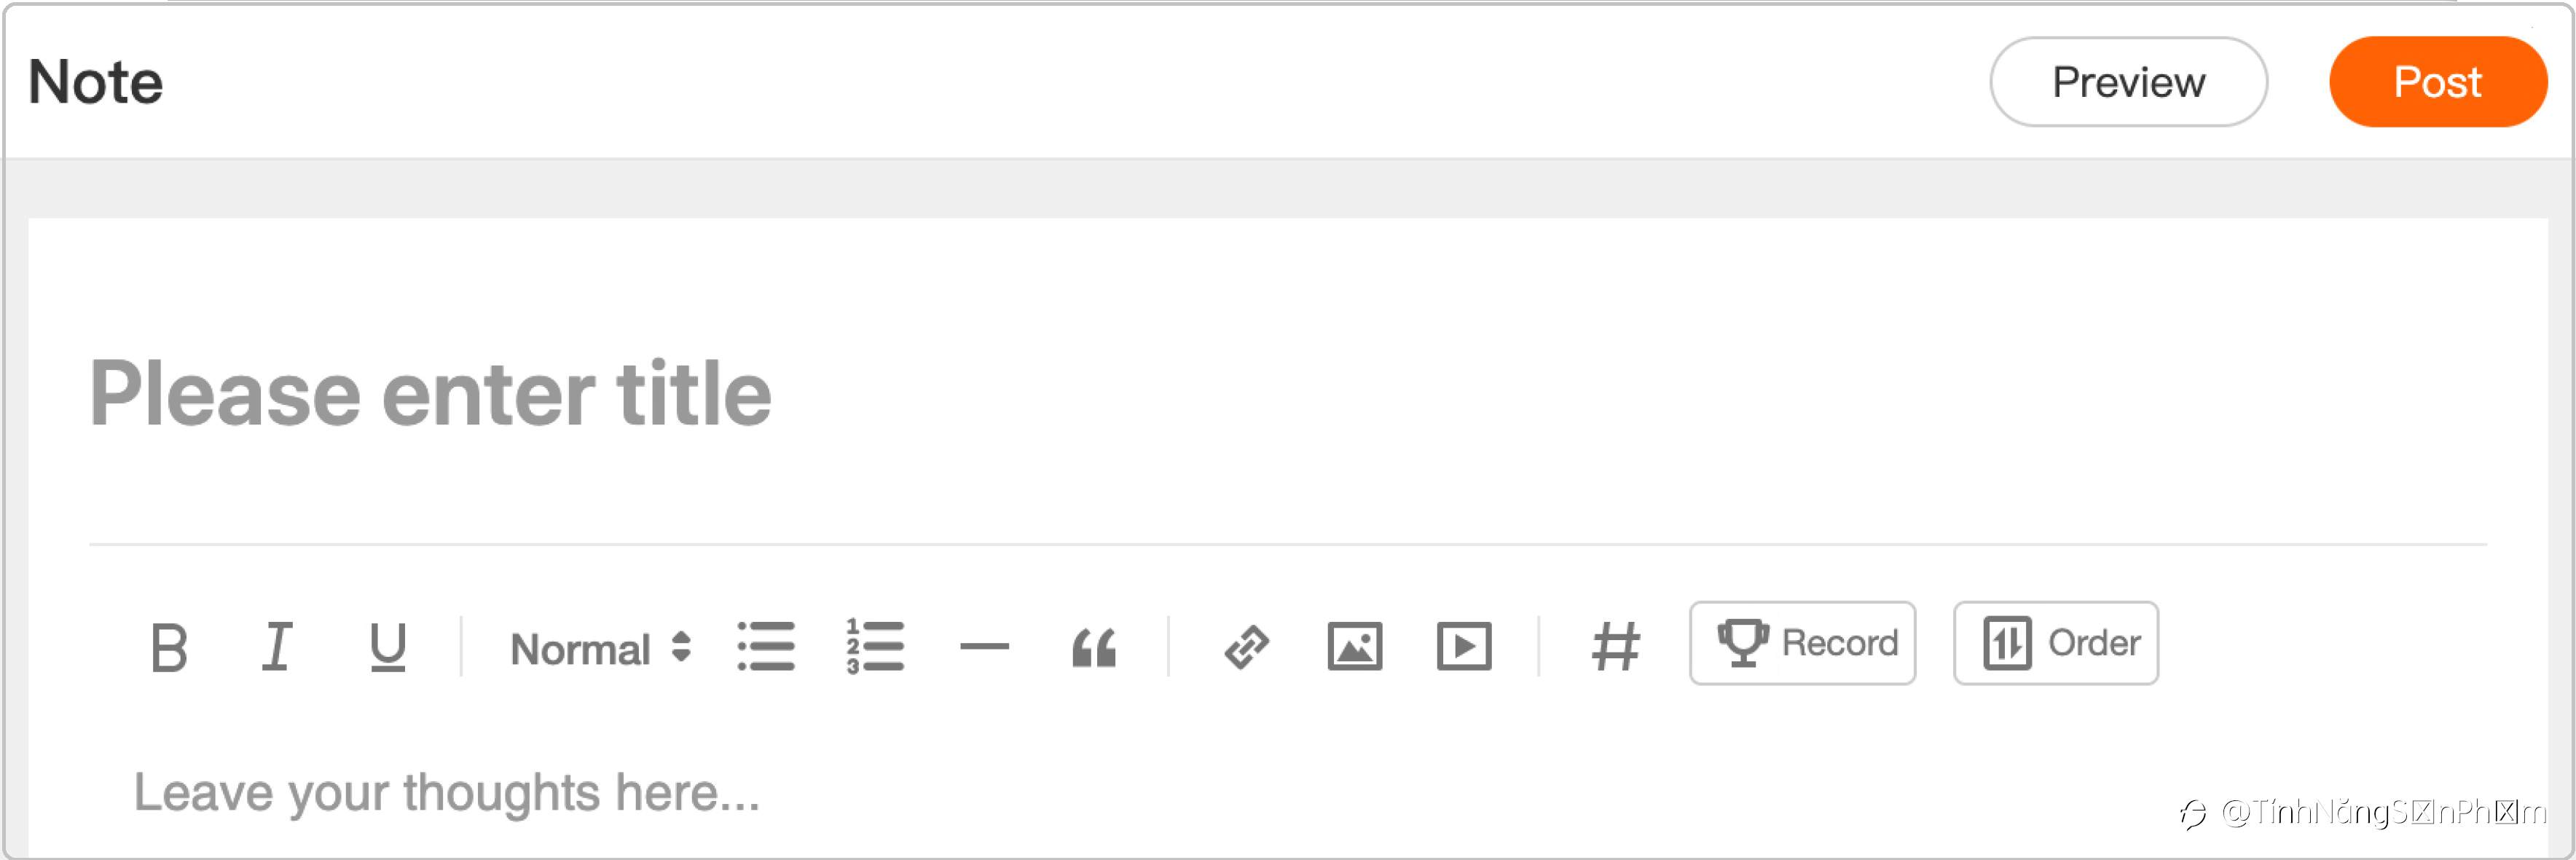Screen dimensions: 2576x860
Task: Add a block quote
Action: [1093, 648]
